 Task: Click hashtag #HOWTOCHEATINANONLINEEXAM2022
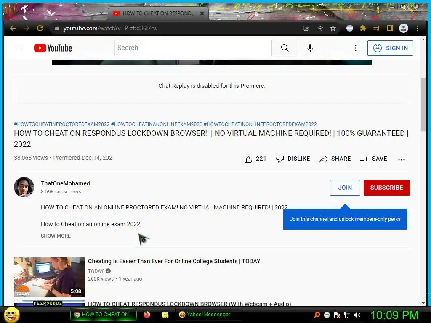click(x=157, y=124)
